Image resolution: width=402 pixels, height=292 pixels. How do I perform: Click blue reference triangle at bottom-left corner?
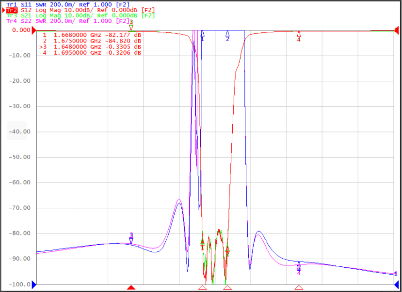coord(34,285)
